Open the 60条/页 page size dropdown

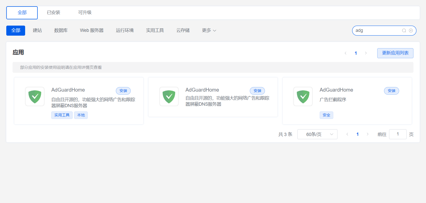tap(317, 134)
